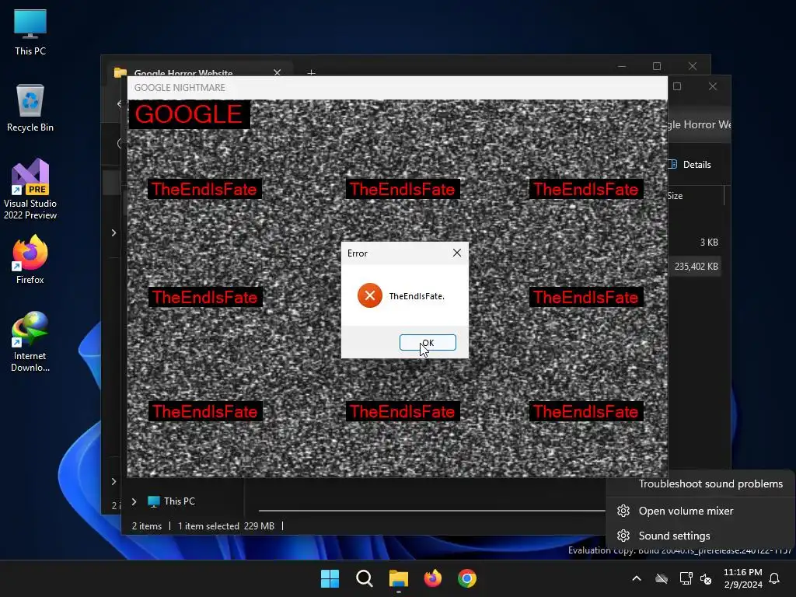Open This PC desktop icon
796x597 pixels.
coord(30,33)
